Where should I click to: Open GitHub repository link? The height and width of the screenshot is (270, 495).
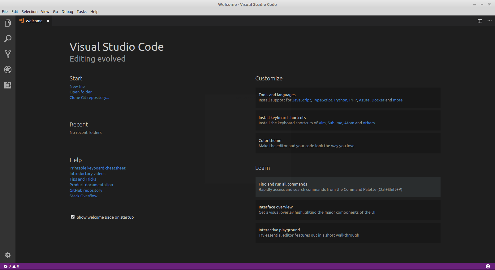[x=86, y=190]
